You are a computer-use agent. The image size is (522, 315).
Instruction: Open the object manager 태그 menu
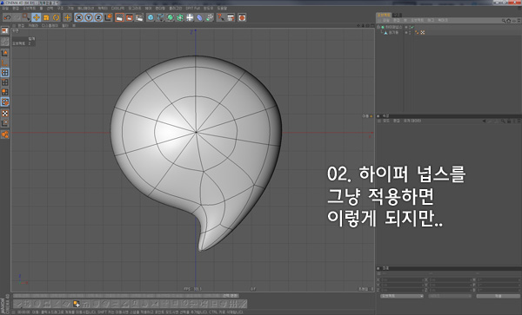coord(431,21)
